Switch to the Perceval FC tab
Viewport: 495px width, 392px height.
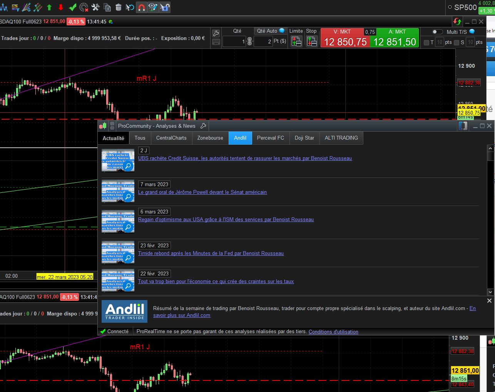[271, 138]
